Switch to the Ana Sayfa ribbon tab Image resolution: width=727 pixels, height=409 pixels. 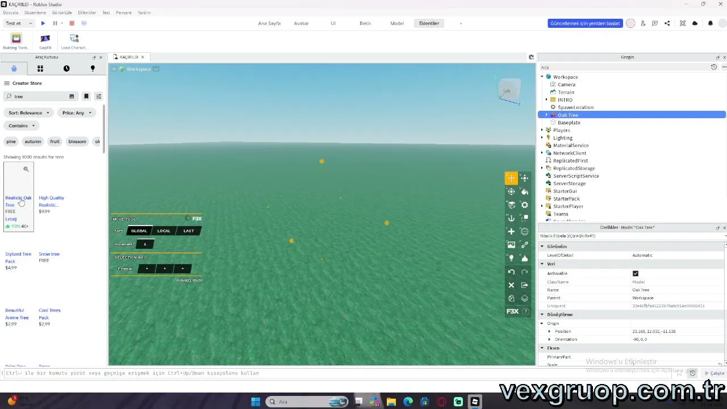(x=269, y=23)
